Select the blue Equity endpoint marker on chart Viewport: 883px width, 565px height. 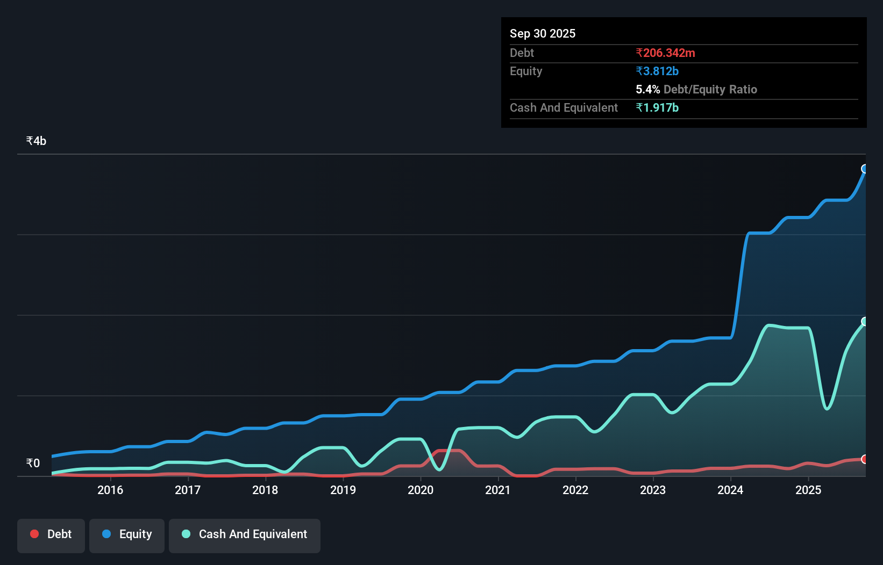(x=864, y=169)
